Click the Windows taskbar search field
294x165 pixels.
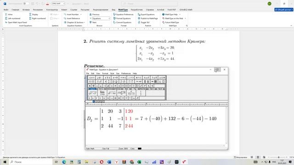(31, 162)
